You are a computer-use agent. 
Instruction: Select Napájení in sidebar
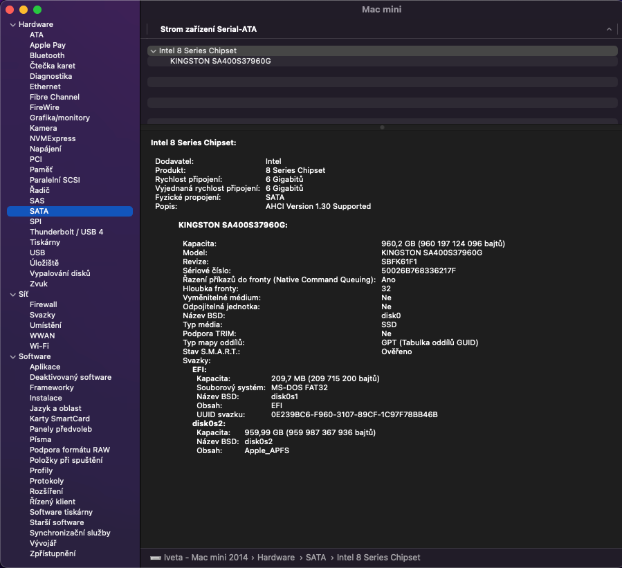[46, 149]
